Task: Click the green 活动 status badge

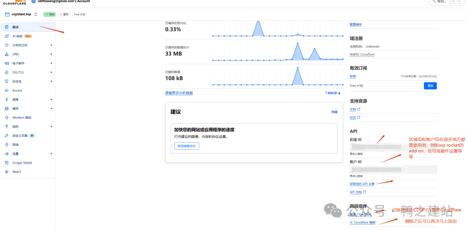Action: (x=49, y=14)
